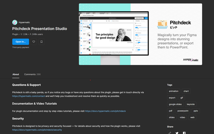
Task: Click the Tags heading
Action: click(170, 85)
